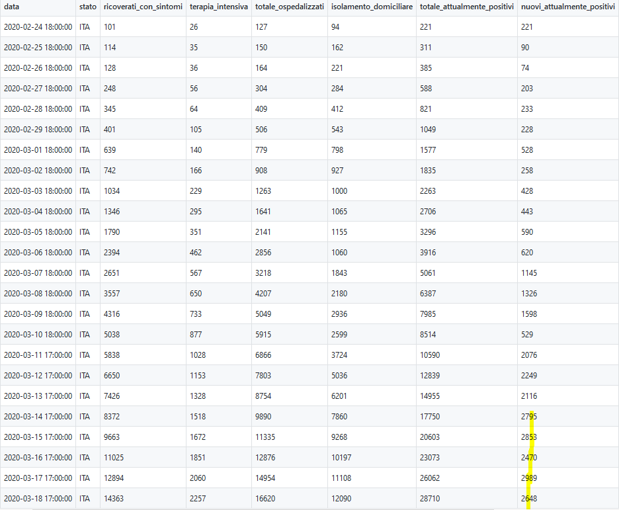Click totale positivi value 28710
Screen dimensions: 619x510
tap(430, 499)
